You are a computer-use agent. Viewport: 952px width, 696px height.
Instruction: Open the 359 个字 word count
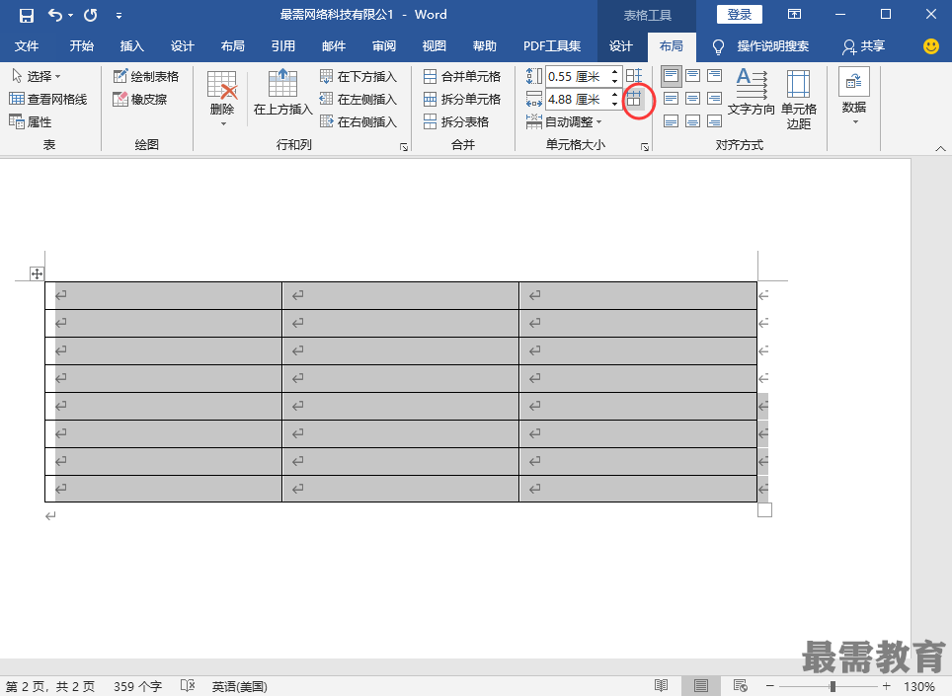click(138, 686)
